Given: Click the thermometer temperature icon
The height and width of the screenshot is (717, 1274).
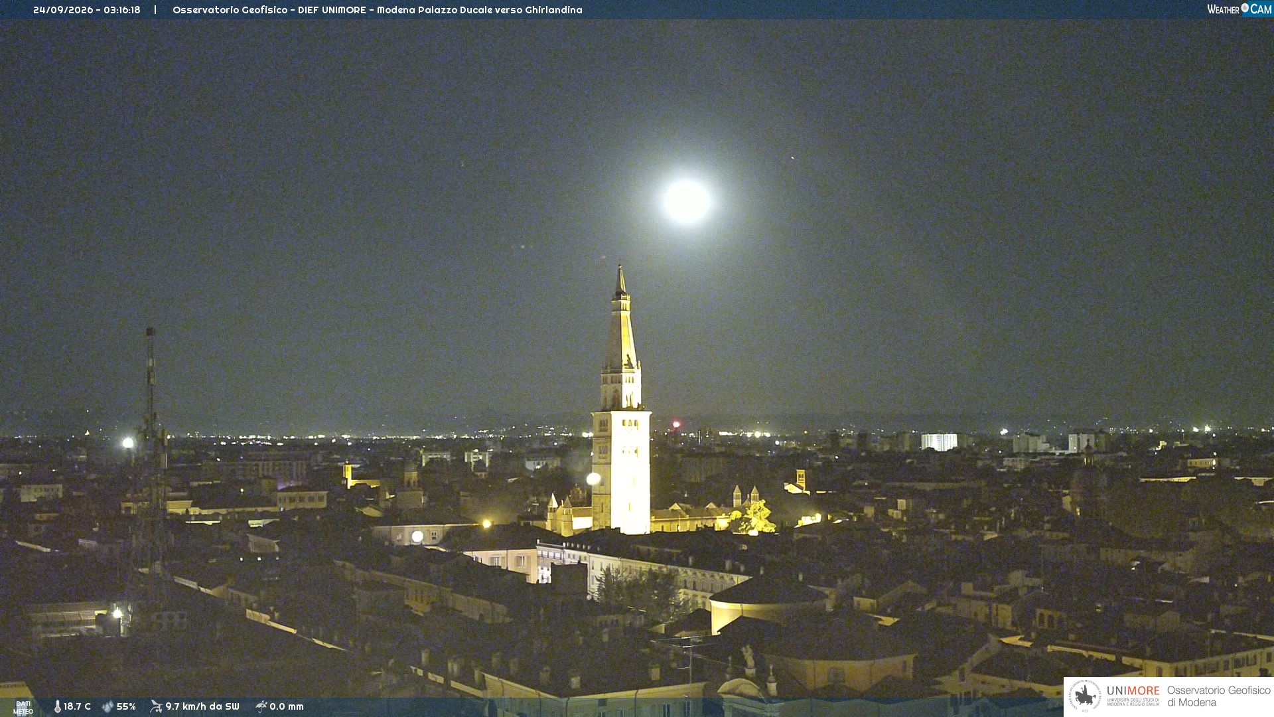Looking at the screenshot, I should [x=58, y=706].
